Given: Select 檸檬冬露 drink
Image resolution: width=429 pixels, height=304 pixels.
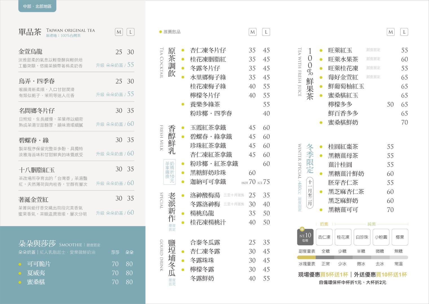Looking at the screenshot, I should 202,270.
